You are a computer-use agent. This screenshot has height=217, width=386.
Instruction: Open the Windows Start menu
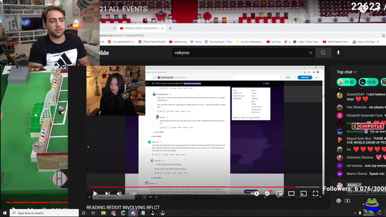pos(5,213)
